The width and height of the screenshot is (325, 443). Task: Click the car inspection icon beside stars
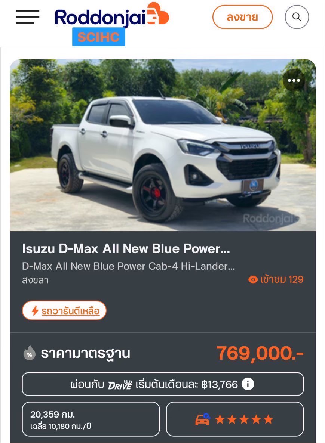pos(203,419)
